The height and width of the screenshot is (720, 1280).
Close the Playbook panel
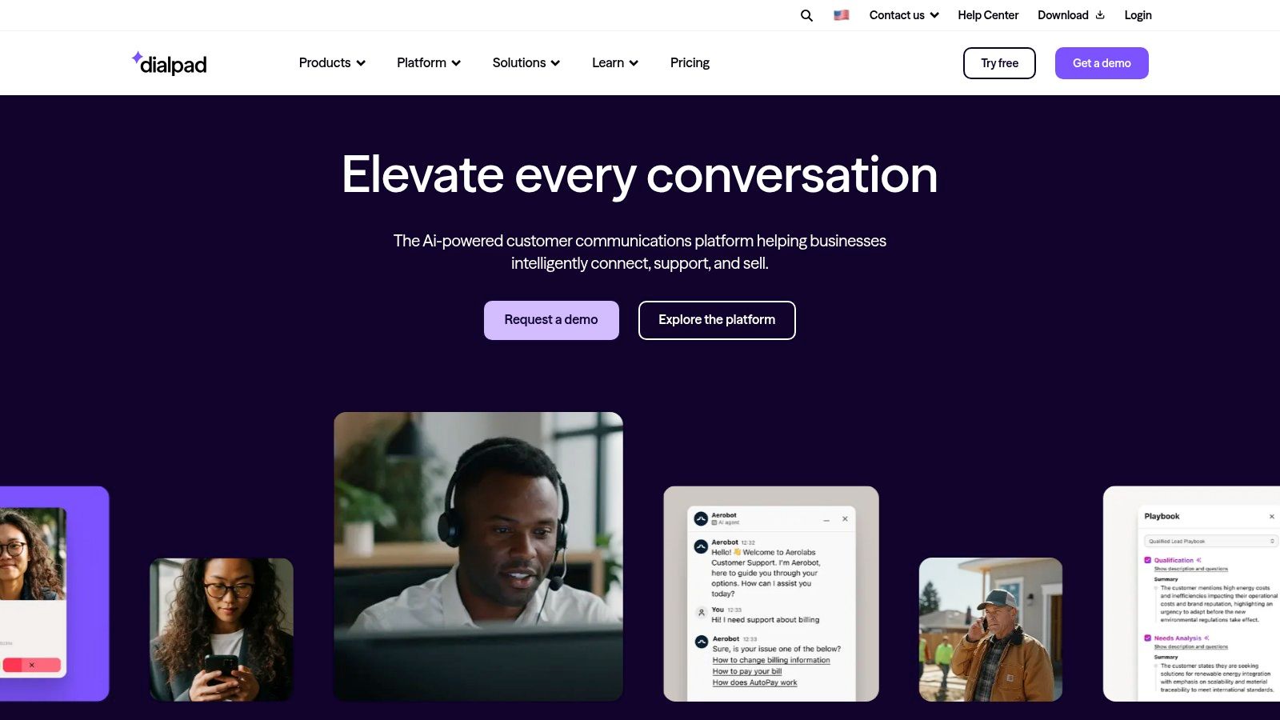(x=1272, y=517)
